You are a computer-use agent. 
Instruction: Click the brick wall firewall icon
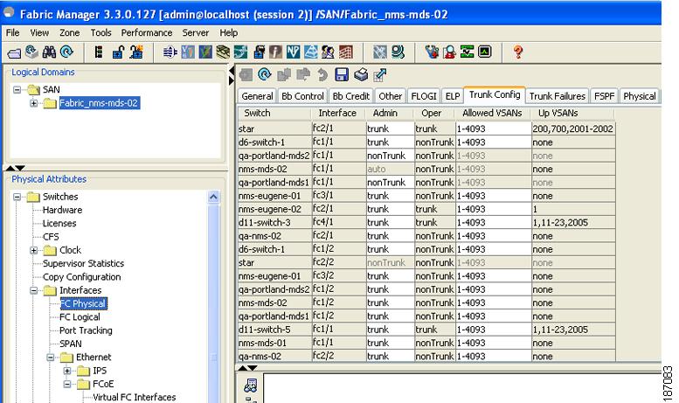tap(345, 52)
